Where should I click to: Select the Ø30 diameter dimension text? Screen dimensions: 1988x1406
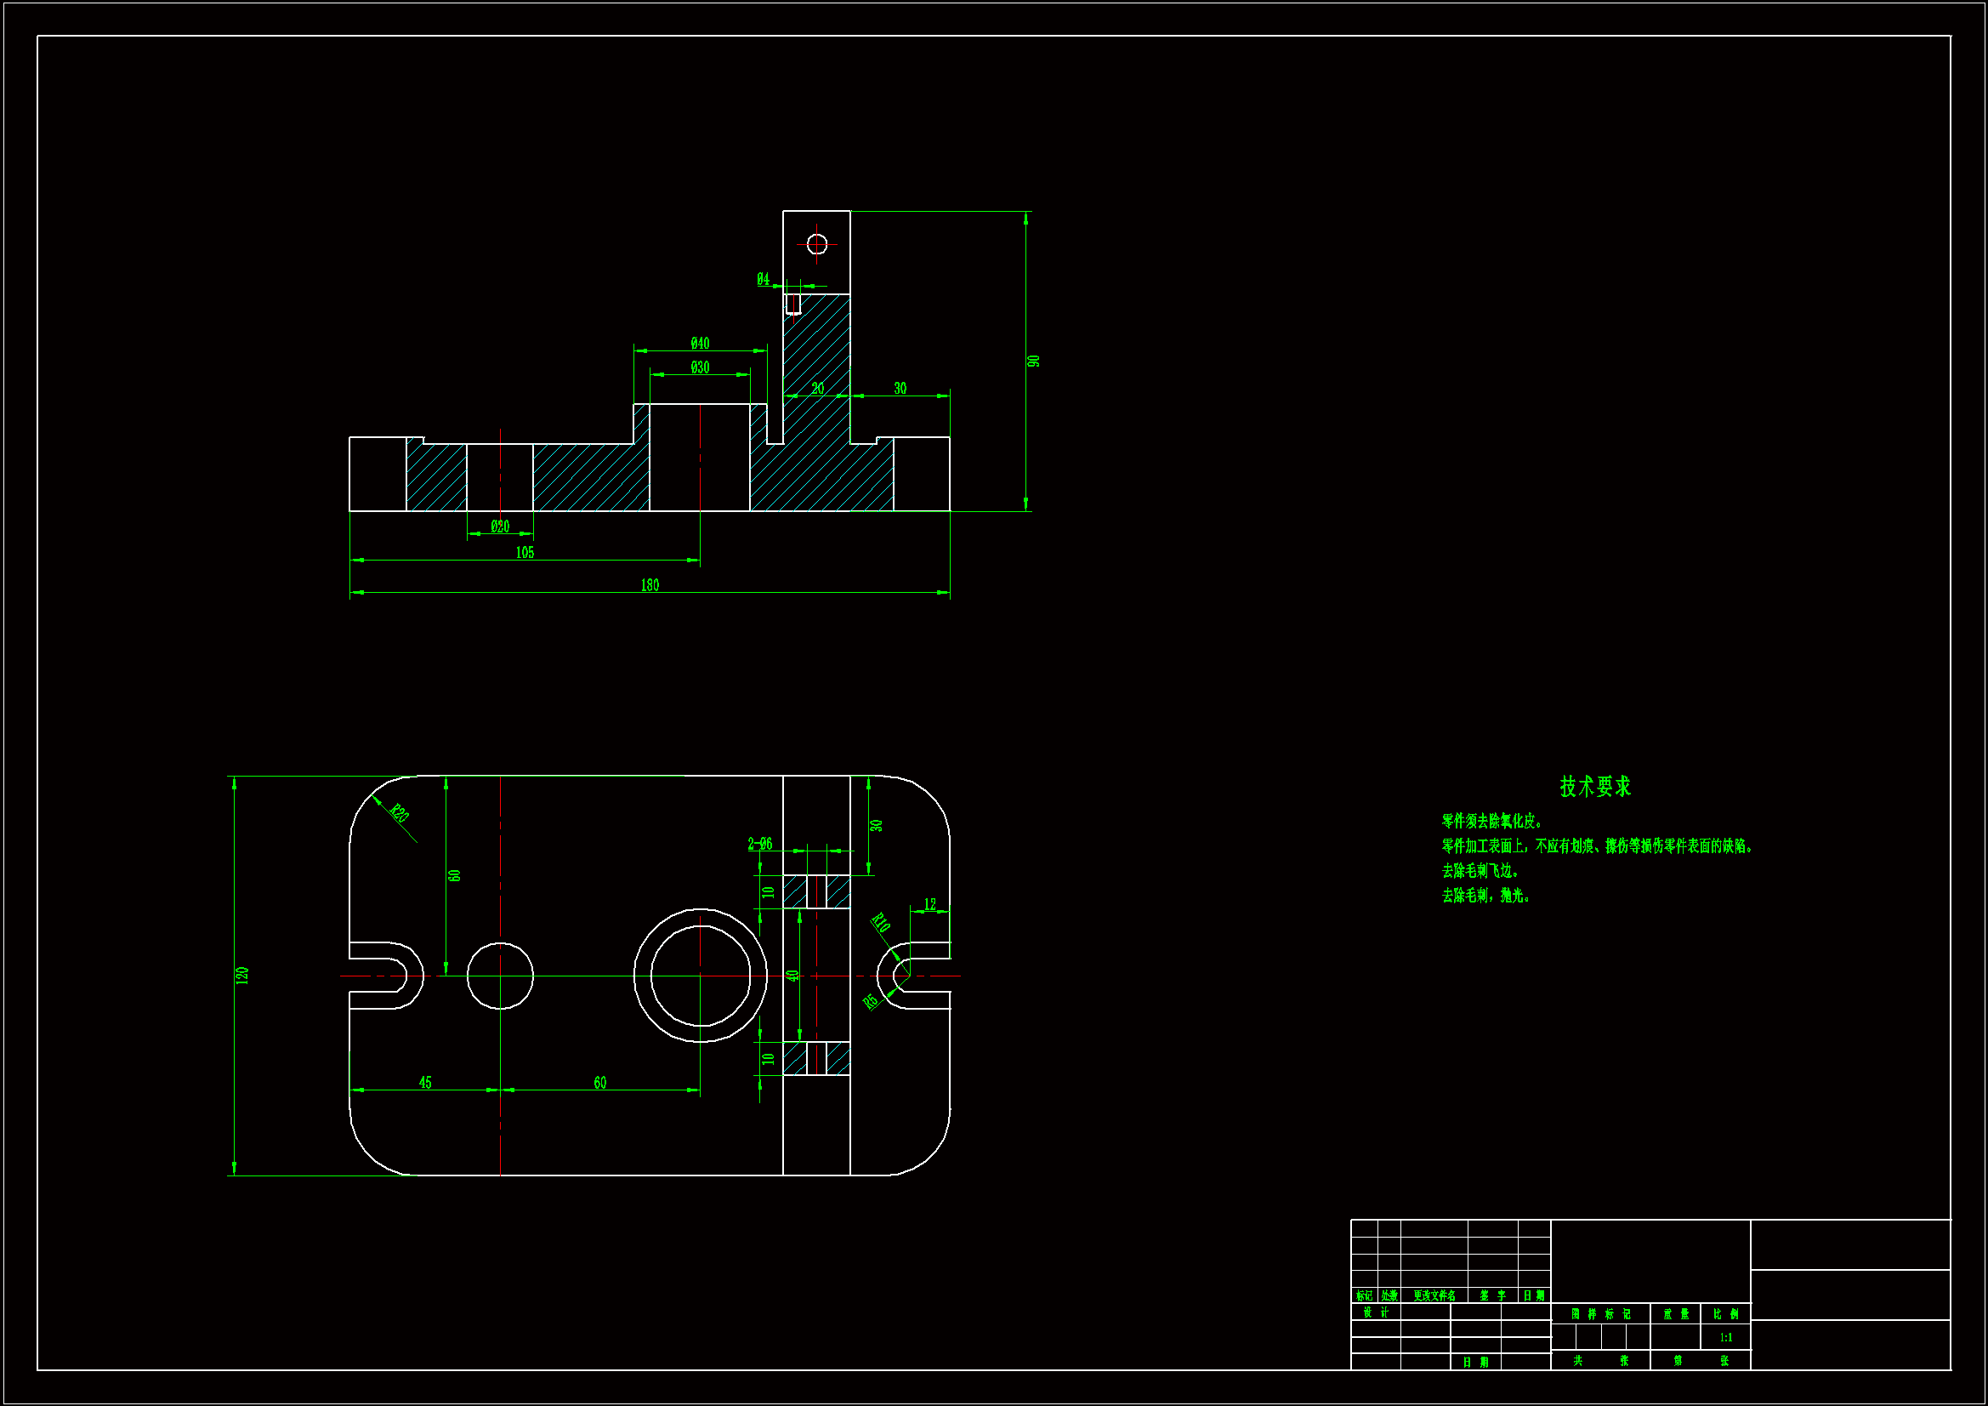tap(700, 367)
